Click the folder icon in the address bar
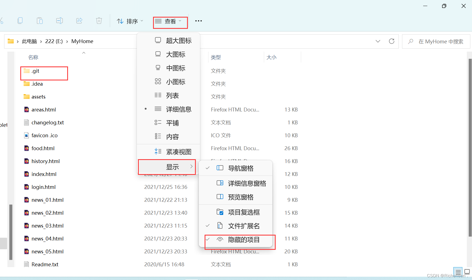472x280 pixels. [x=11, y=41]
